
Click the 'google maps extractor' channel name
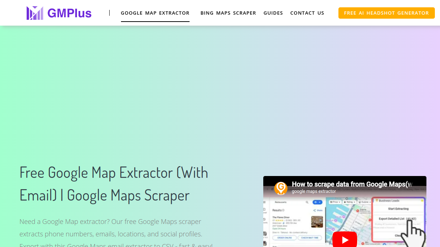pyautogui.click(x=314, y=191)
